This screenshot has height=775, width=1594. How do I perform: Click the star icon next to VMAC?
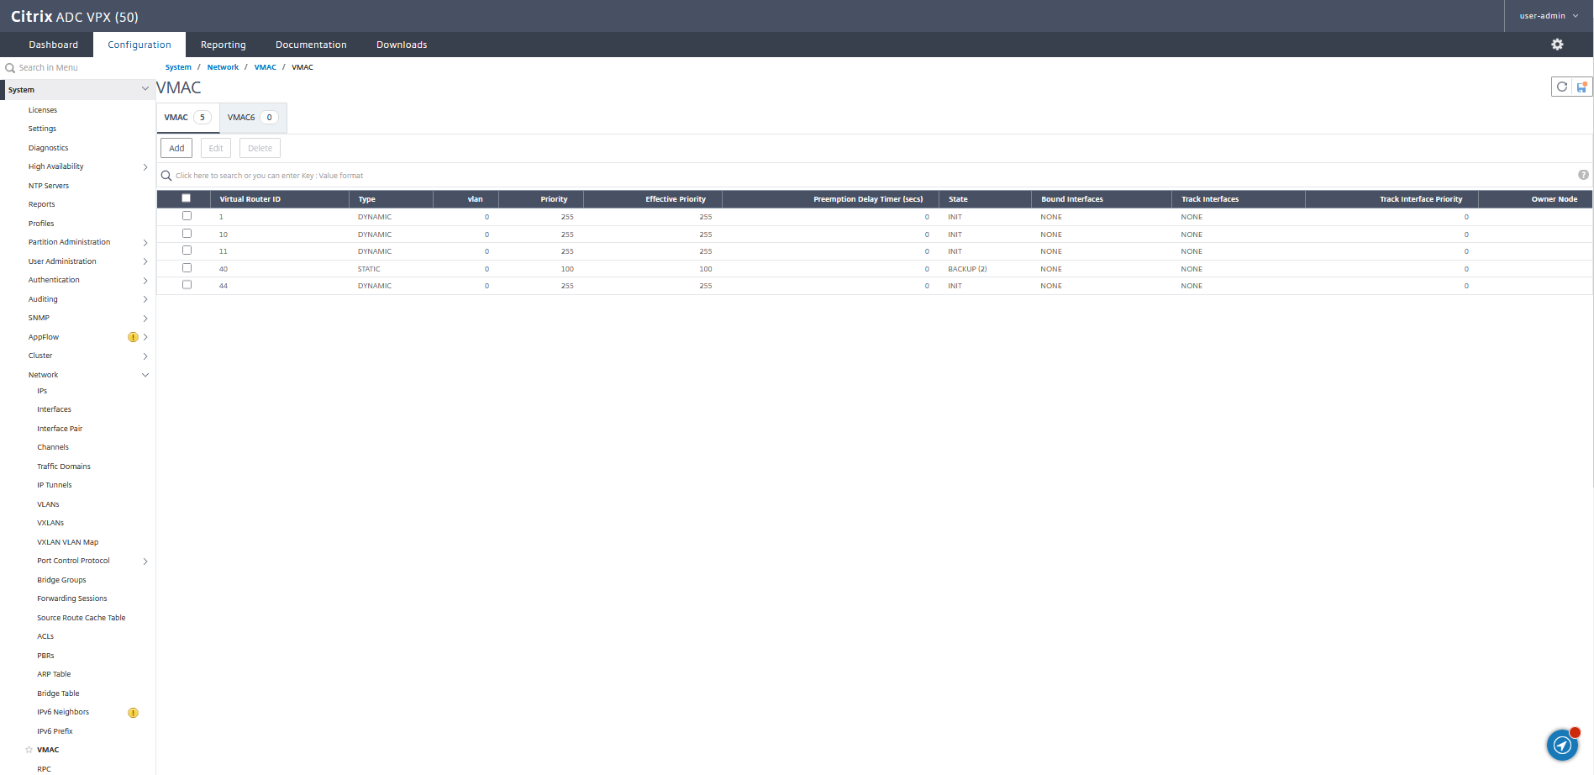tap(28, 750)
